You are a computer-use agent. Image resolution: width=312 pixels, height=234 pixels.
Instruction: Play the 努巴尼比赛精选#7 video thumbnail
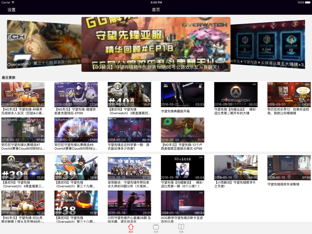[23, 130]
